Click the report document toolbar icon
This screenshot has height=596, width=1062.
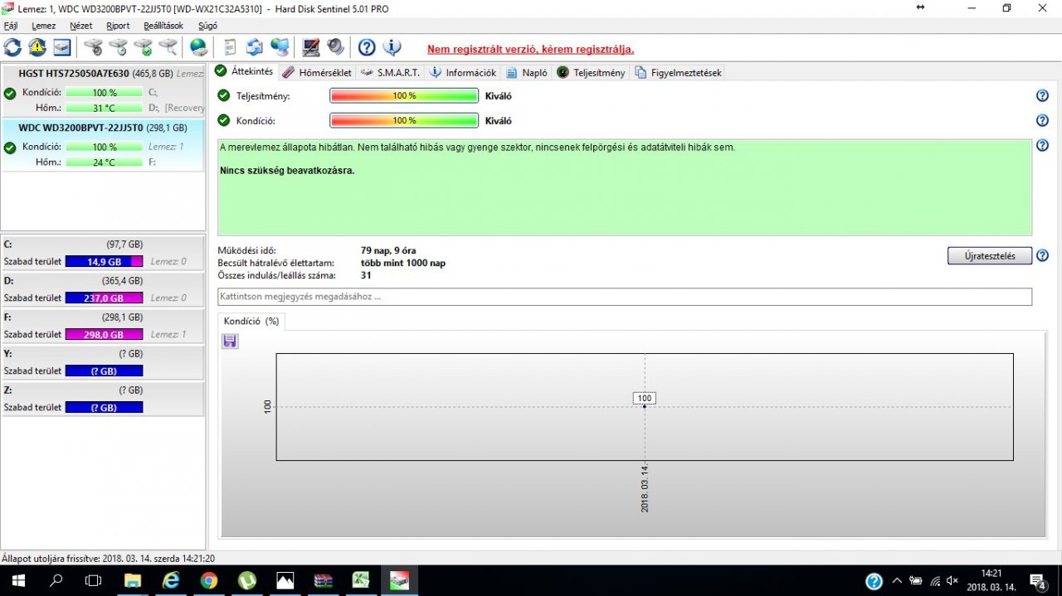pos(230,47)
